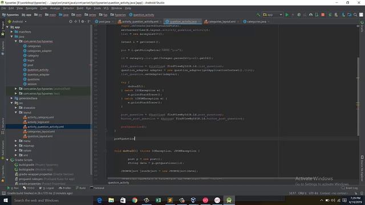Open the Profile app gauge icon
Viewport: 365px width, 205px height.
[311, 15]
